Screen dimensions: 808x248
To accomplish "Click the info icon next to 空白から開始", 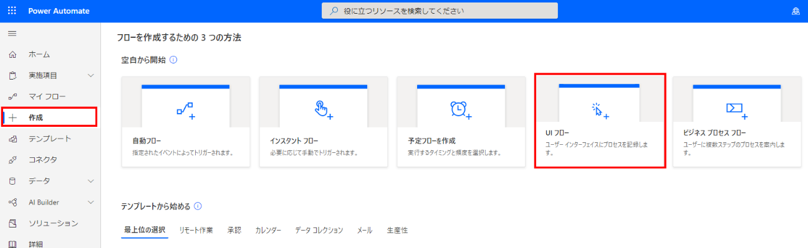I will 173,60.
